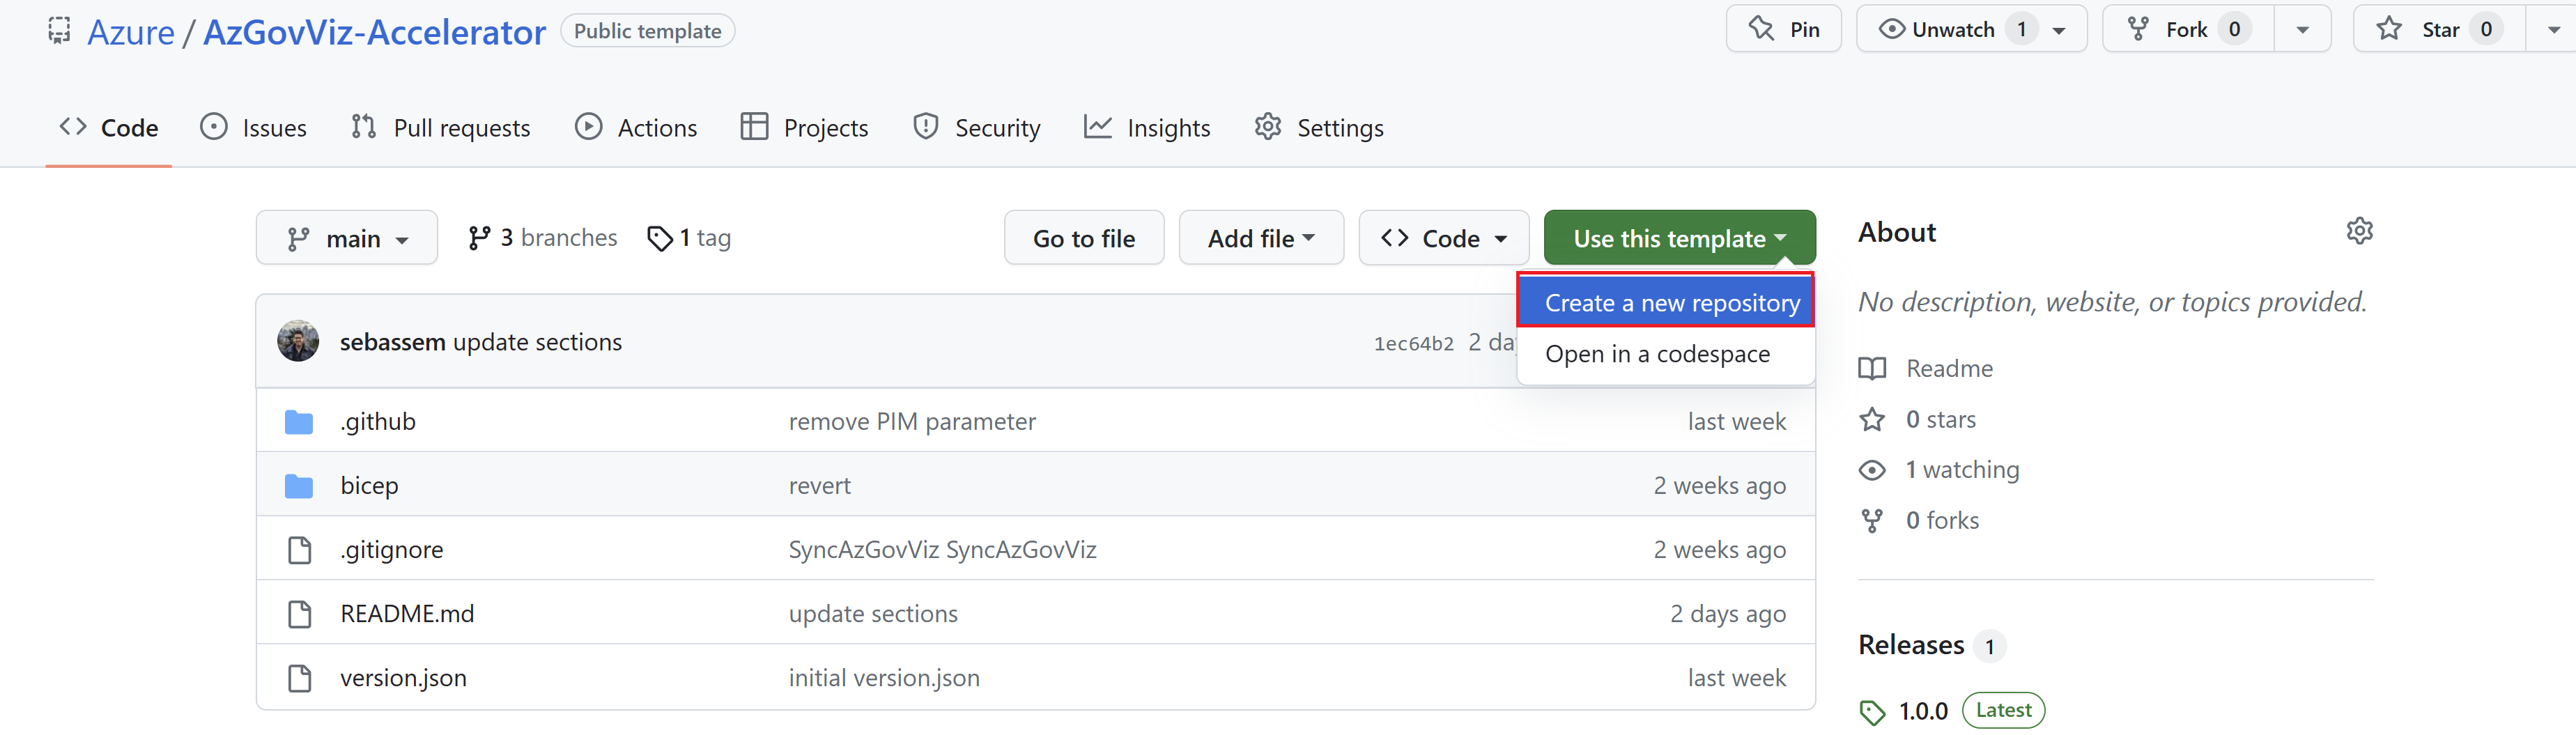Select Open in a codespace option

coord(1657,354)
